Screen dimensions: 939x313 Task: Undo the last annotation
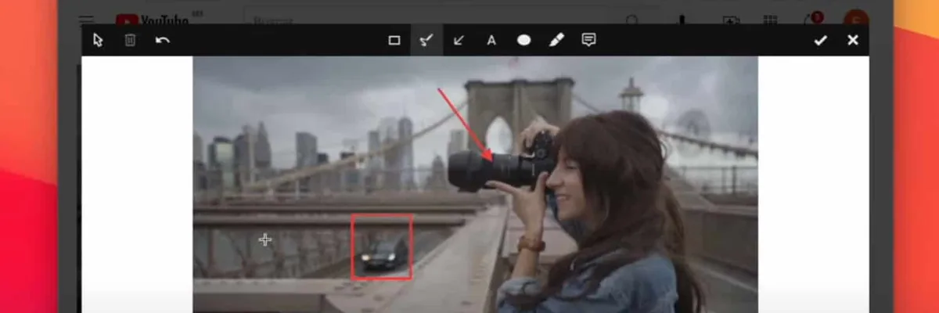(x=162, y=40)
